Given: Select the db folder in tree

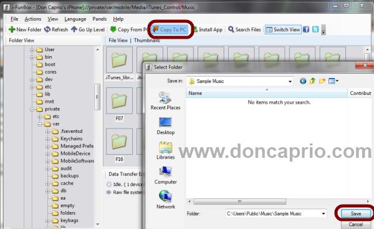Looking at the screenshot, I should coord(63,190).
